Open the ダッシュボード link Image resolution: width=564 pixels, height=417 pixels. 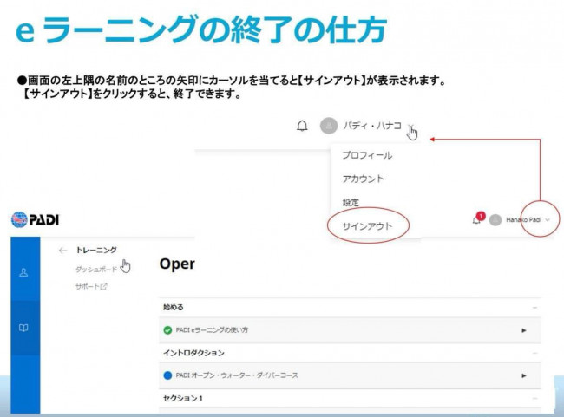click(x=95, y=269)
